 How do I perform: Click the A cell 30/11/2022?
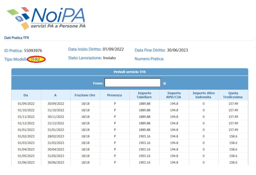click(56, 117)
